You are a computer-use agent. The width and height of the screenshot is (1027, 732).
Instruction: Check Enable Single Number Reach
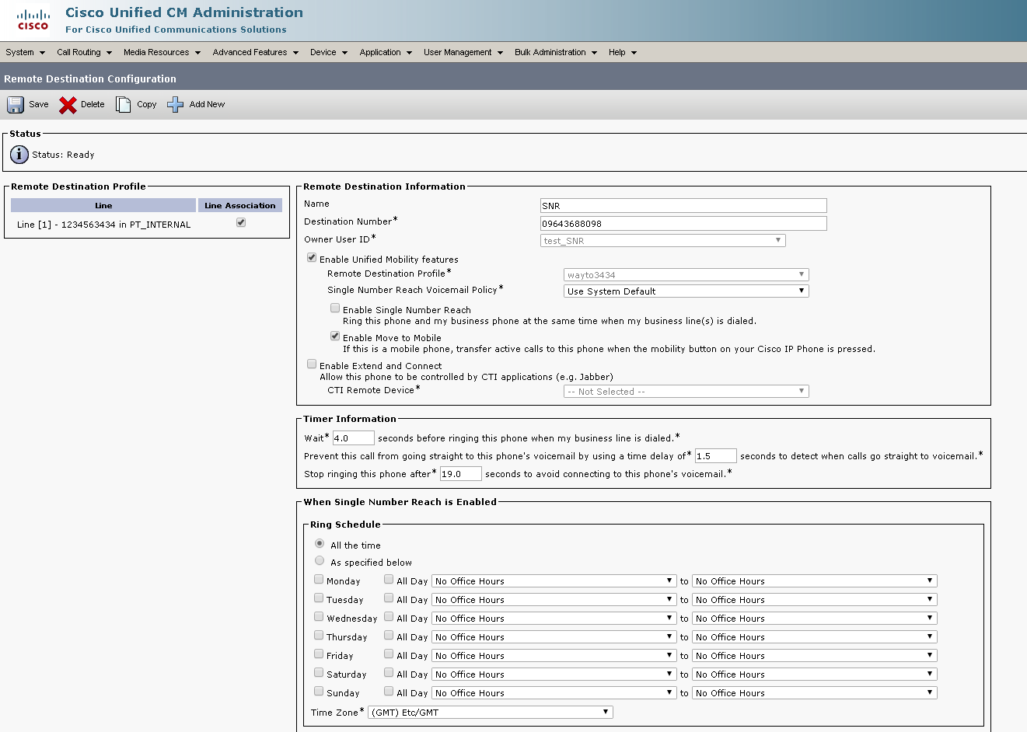pyautogui.click(x=335, y=308)
